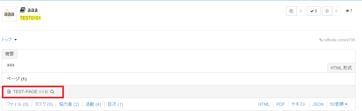Click the eye views icon

point(347,11)
